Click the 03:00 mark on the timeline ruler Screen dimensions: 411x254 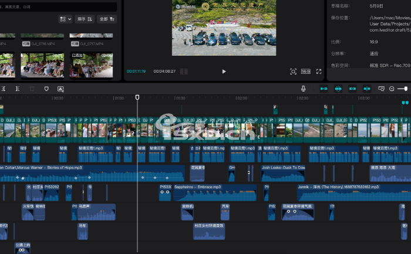point(365,98)
